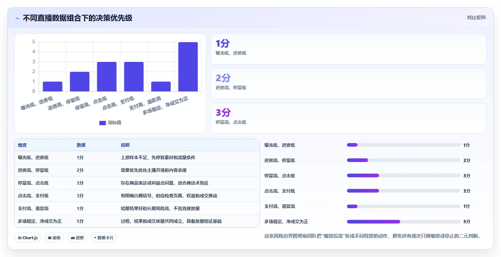
Task: Click the 对比矩阵 label in header
Action: [476, 17]
